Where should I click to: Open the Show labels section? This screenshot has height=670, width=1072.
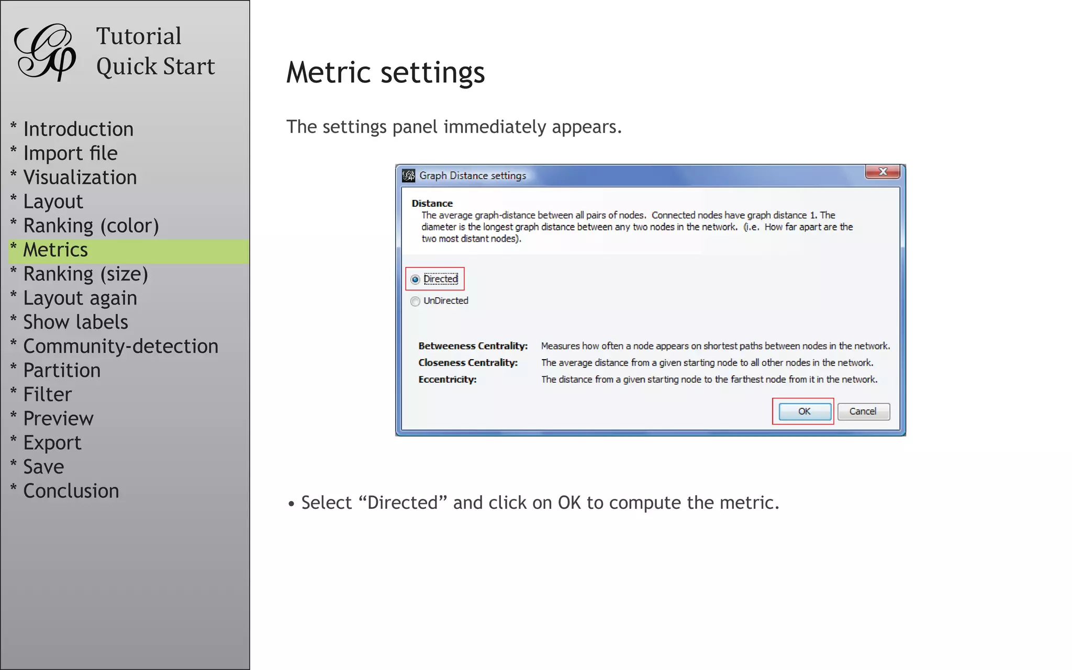click(x=75, y=322)
